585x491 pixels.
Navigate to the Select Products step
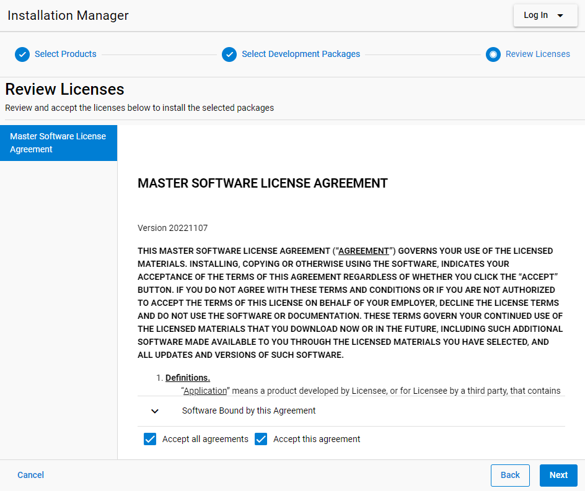pos(65,54)
